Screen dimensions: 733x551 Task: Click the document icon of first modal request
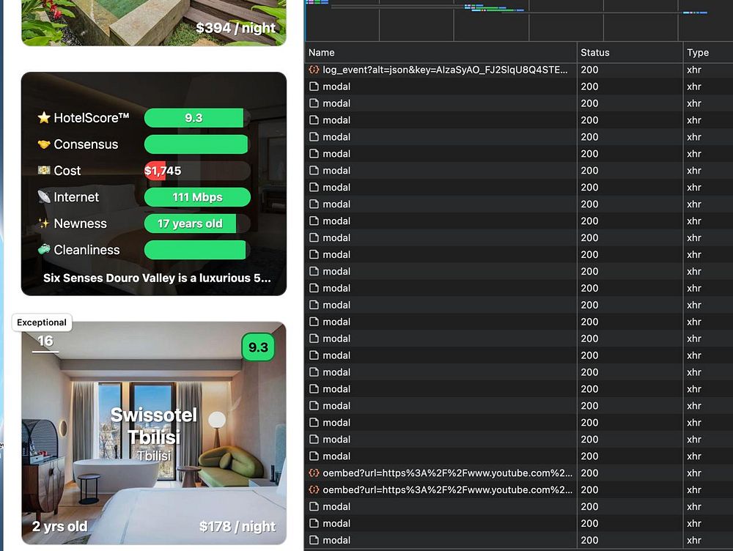coord(314,86)
